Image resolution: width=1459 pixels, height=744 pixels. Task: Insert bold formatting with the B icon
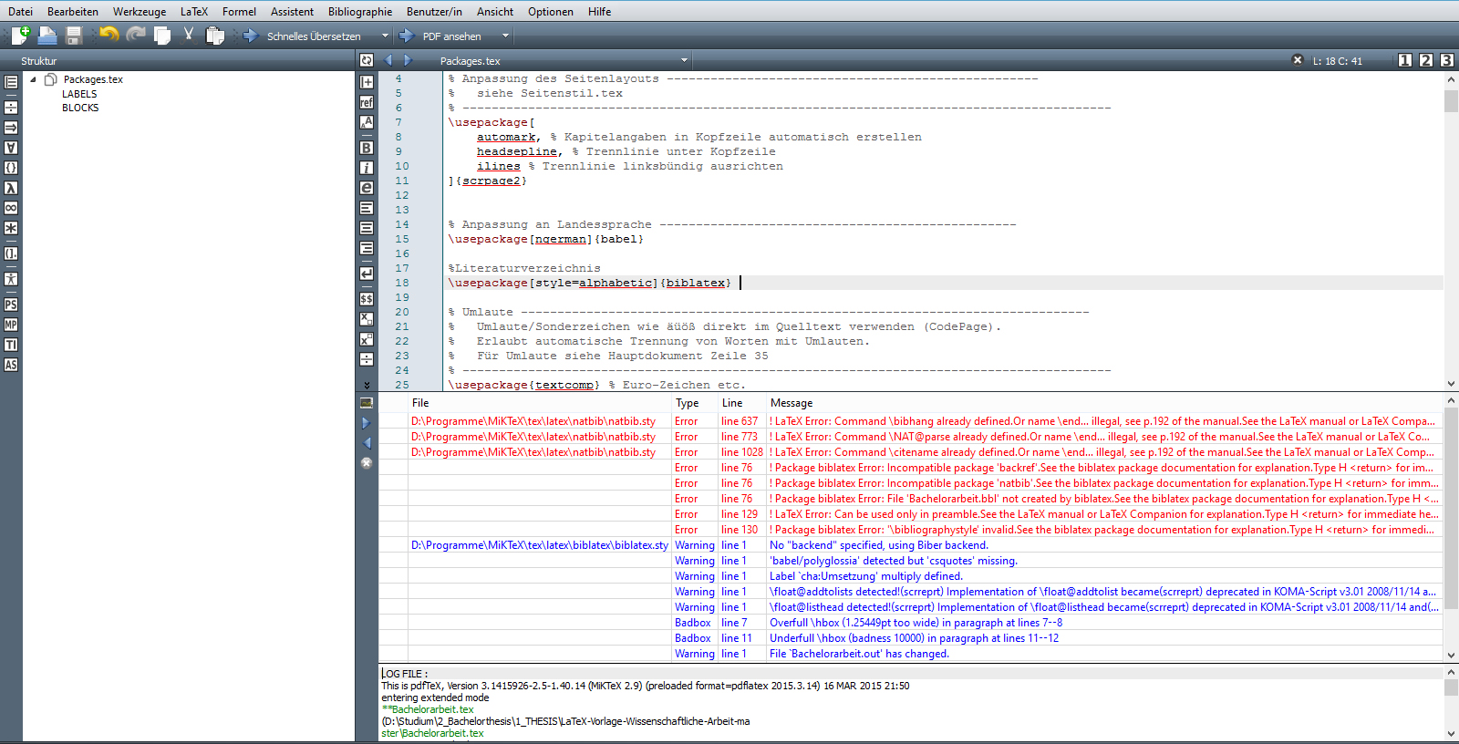(367, 148)
